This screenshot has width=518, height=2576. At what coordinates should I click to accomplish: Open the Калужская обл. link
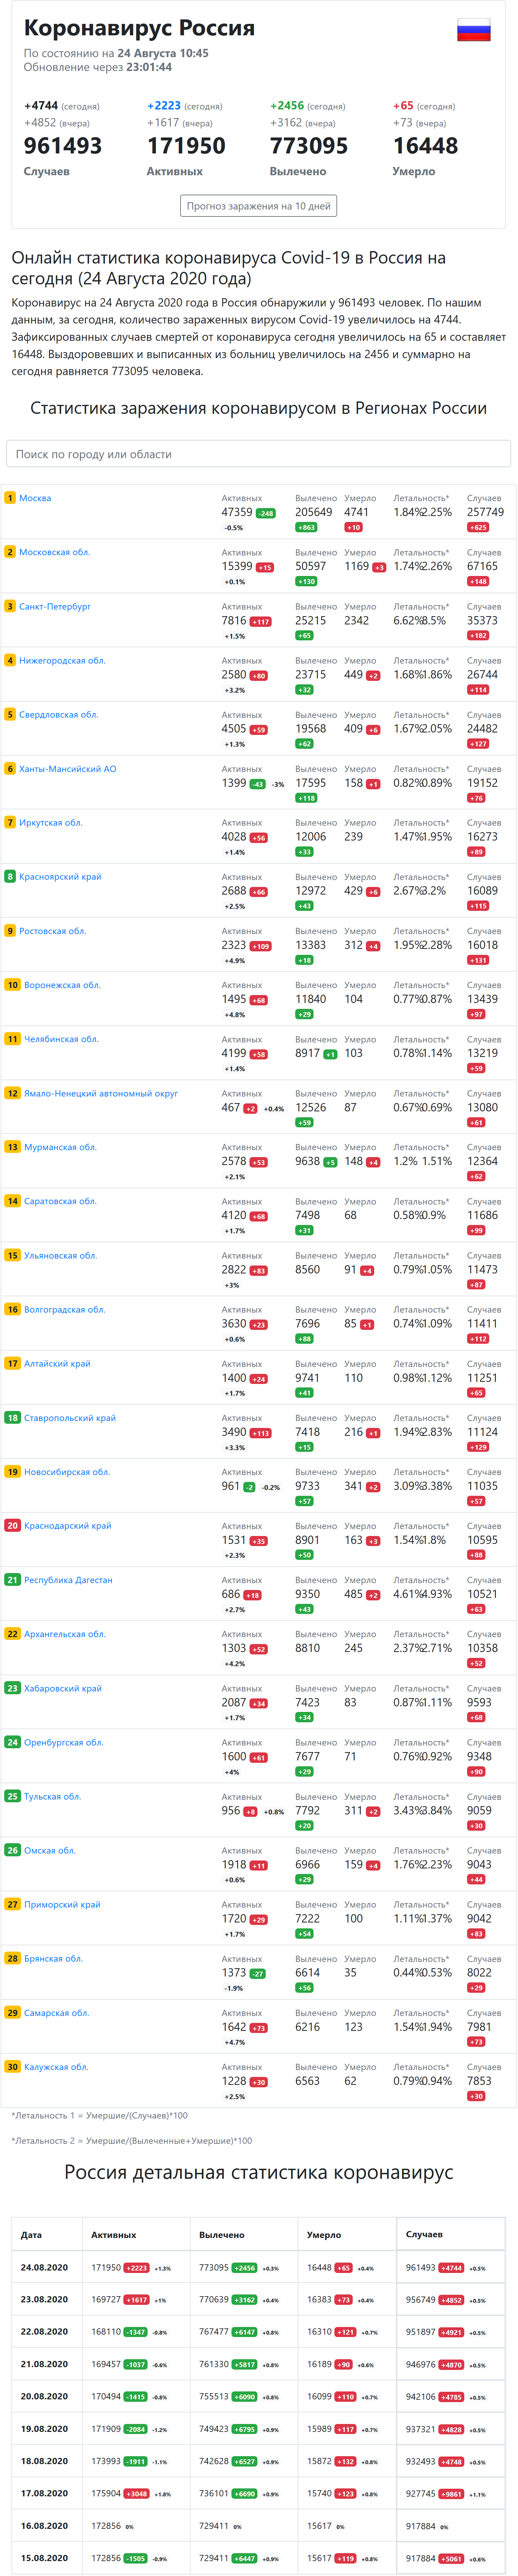tap(56, 2067)
